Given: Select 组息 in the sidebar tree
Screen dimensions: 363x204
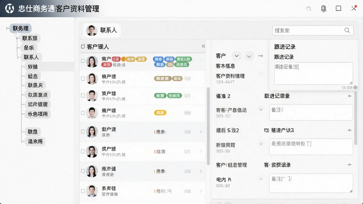Looking at the screenshot, I should [x=33, y=76].
